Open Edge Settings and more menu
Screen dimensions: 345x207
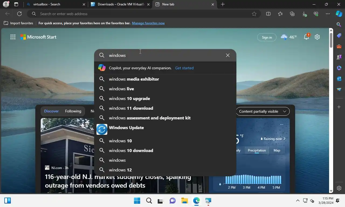pos(328,14)
